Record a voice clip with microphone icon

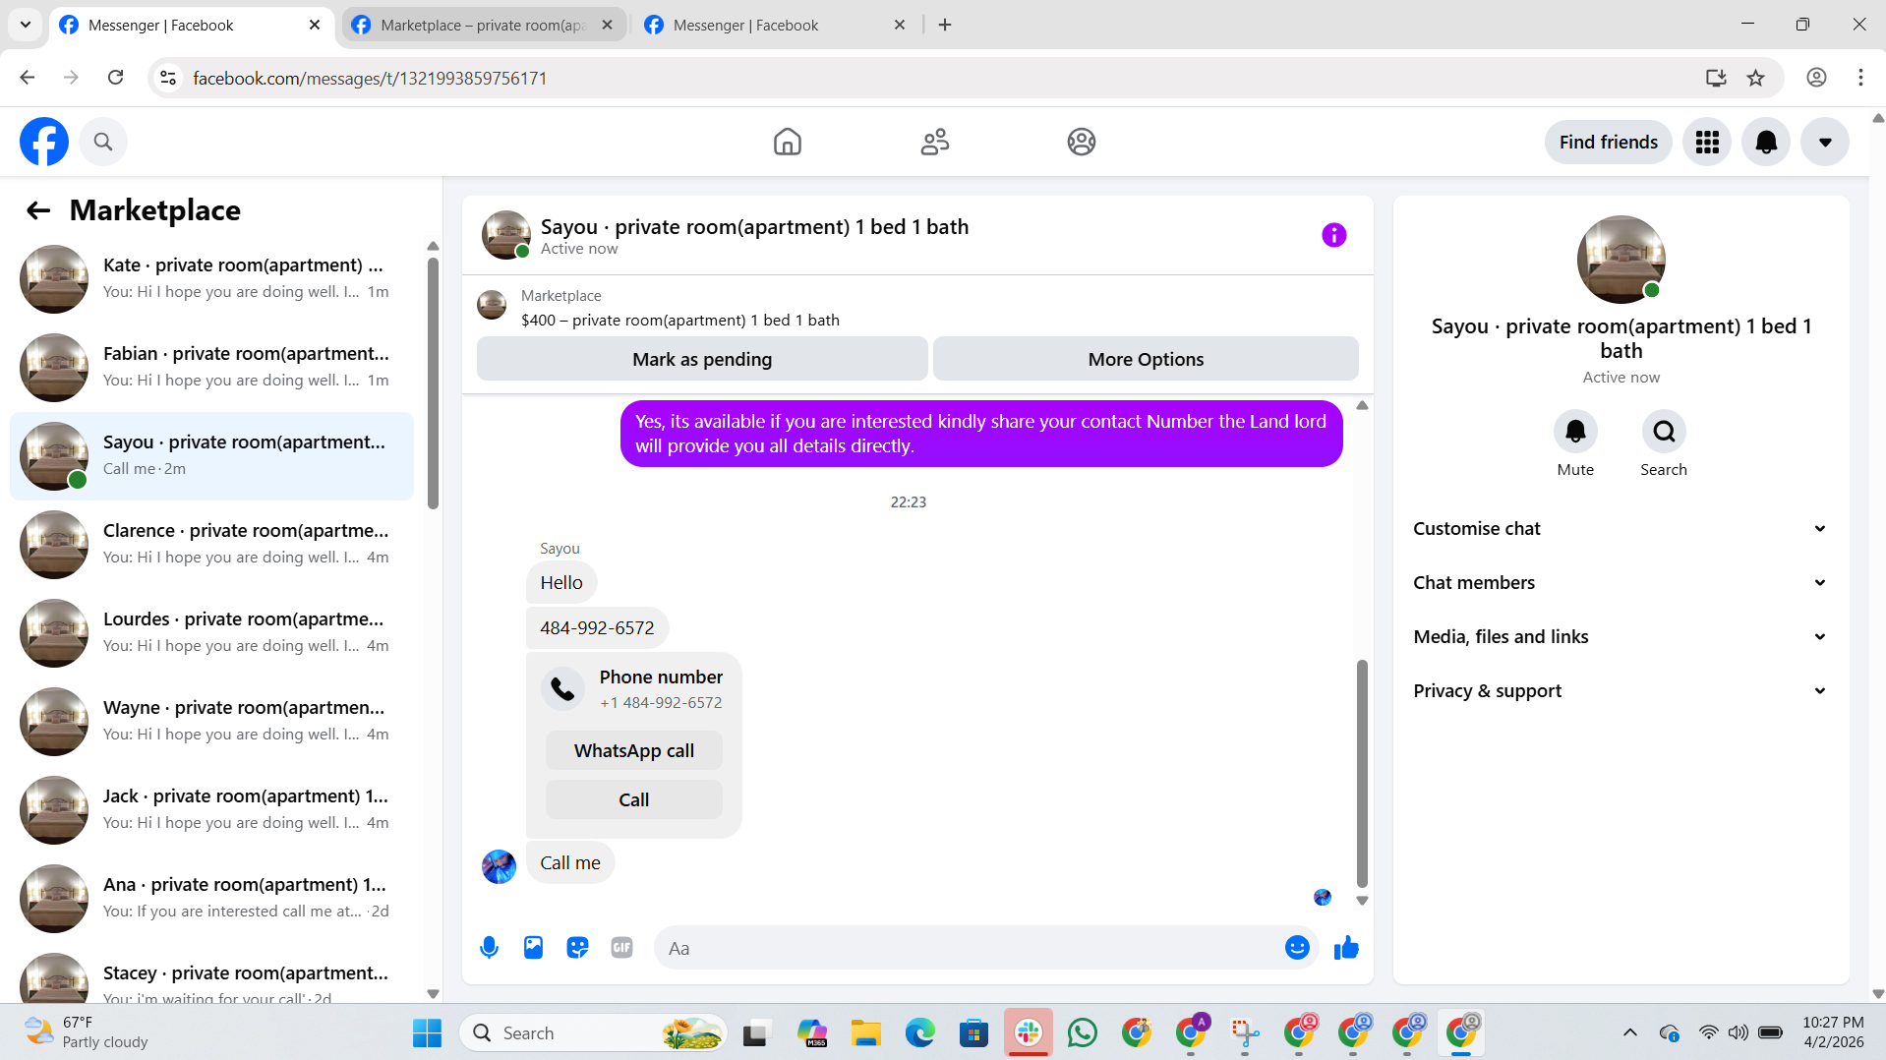[489, 948]
